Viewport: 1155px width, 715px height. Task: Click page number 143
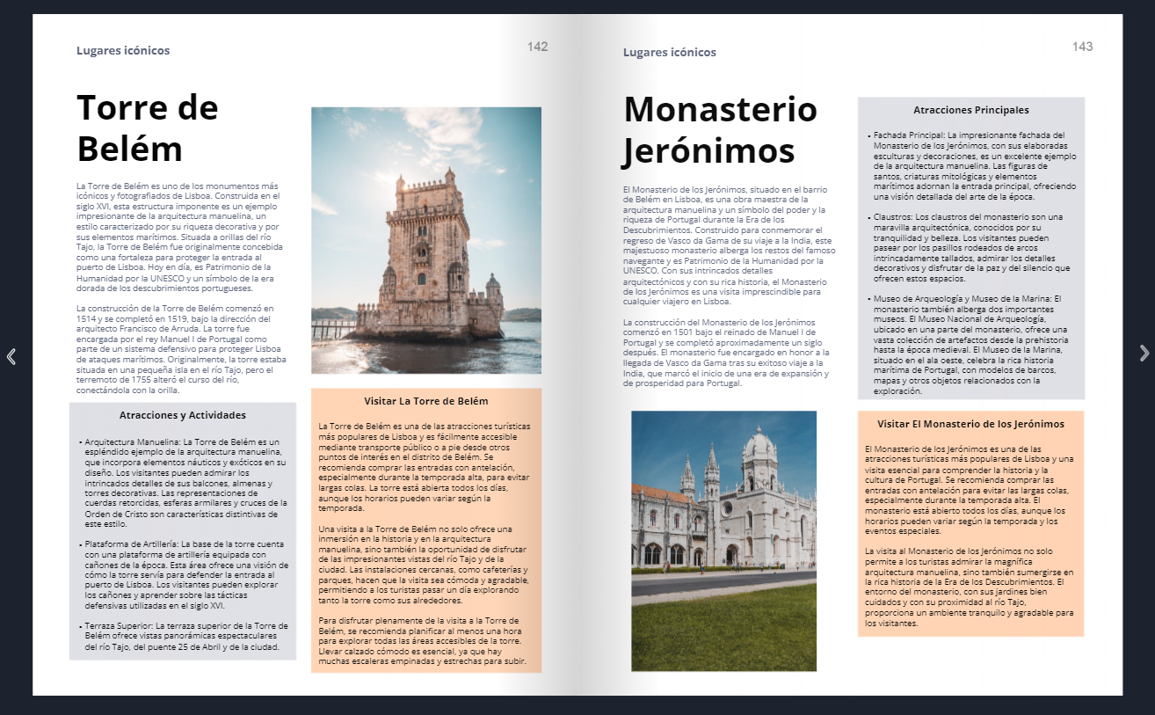click(x=1083, y=47)
